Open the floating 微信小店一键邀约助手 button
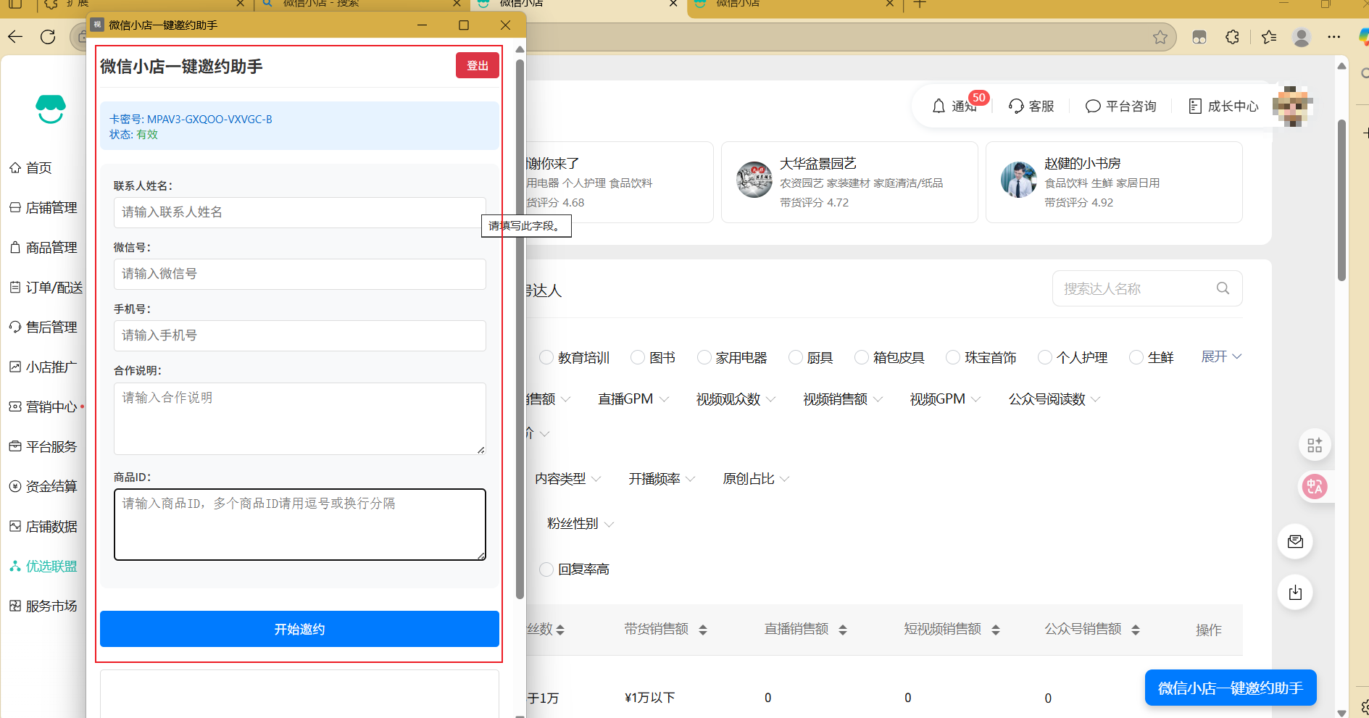1369x718 pixels. pyautogui.click(x=1230, y=688)
